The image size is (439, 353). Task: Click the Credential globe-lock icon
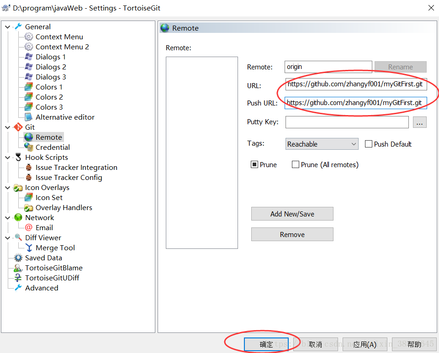[29, 147]
